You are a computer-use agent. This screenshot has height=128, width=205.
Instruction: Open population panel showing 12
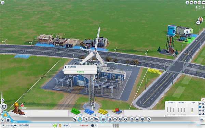[94, 126]
